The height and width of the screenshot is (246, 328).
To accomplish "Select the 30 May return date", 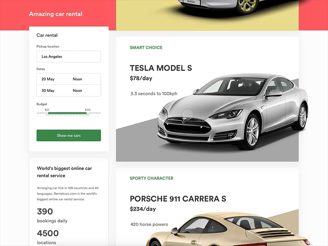I will click(x=48, y=91).
